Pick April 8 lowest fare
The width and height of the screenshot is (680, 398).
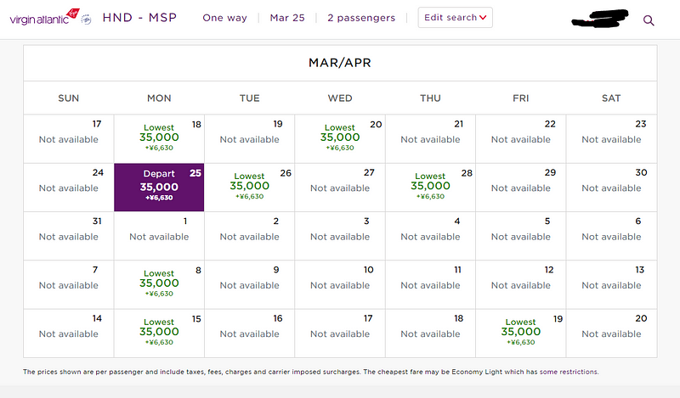pos(159,283)
